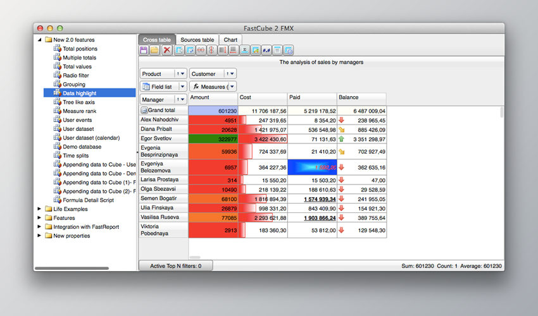This screenshot has height=316, width=538.
Task: Click the field list panel toolbar icon
Action: tap(277, 51)
